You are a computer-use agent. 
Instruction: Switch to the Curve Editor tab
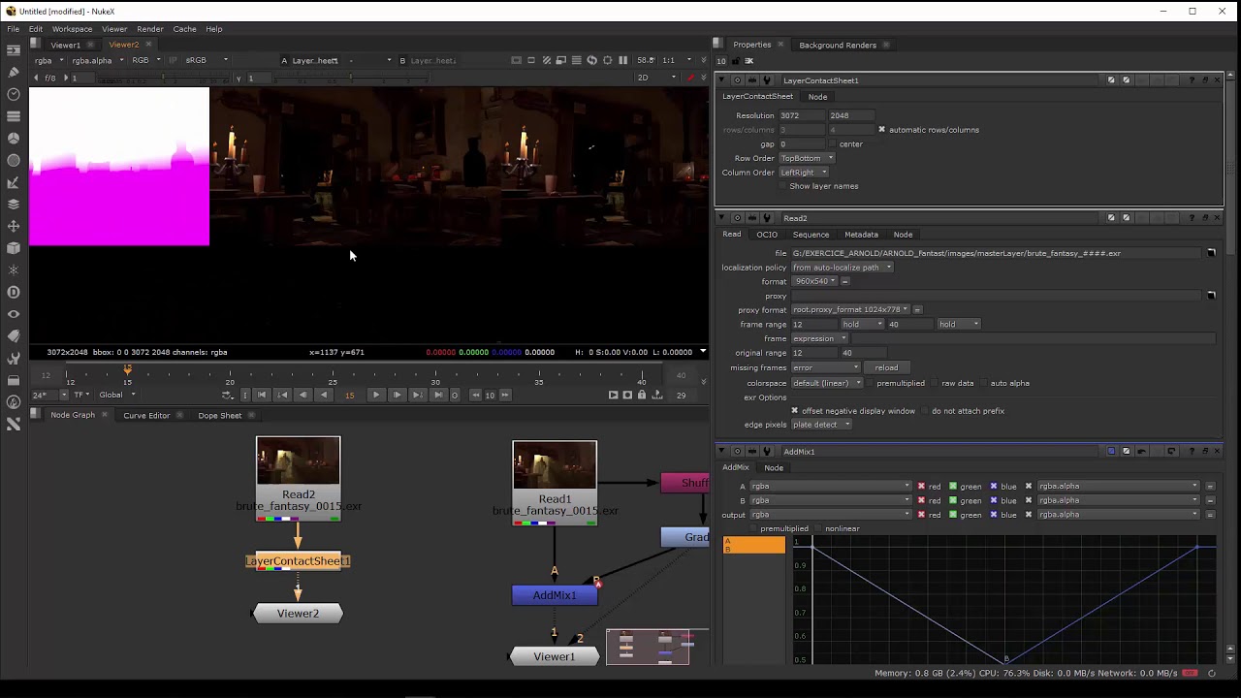[x=146, y=415]
